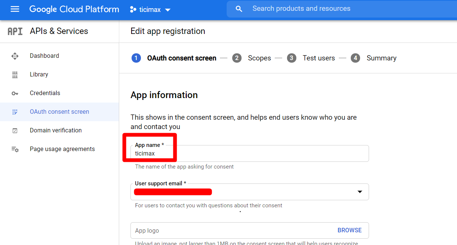The image size is (457, 245).
Task: Click the step 4 circle icon
Action: coord(355,58)
